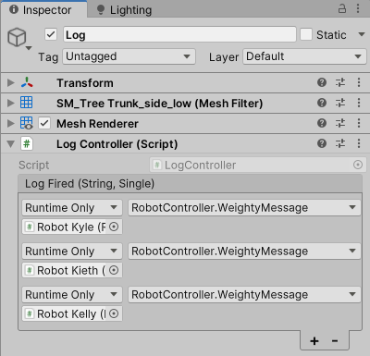This screenshot has height=356, width=370.
Task: Open help for Log Controller script
Action: pyautogui.click(x=322, y=143)
